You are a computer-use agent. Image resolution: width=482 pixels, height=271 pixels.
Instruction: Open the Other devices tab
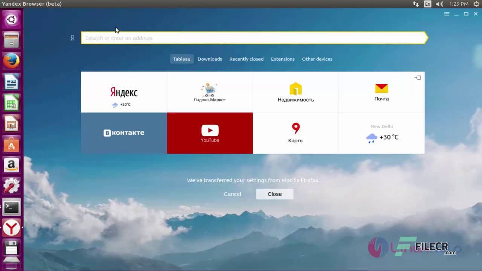click(x=317, y=59)
